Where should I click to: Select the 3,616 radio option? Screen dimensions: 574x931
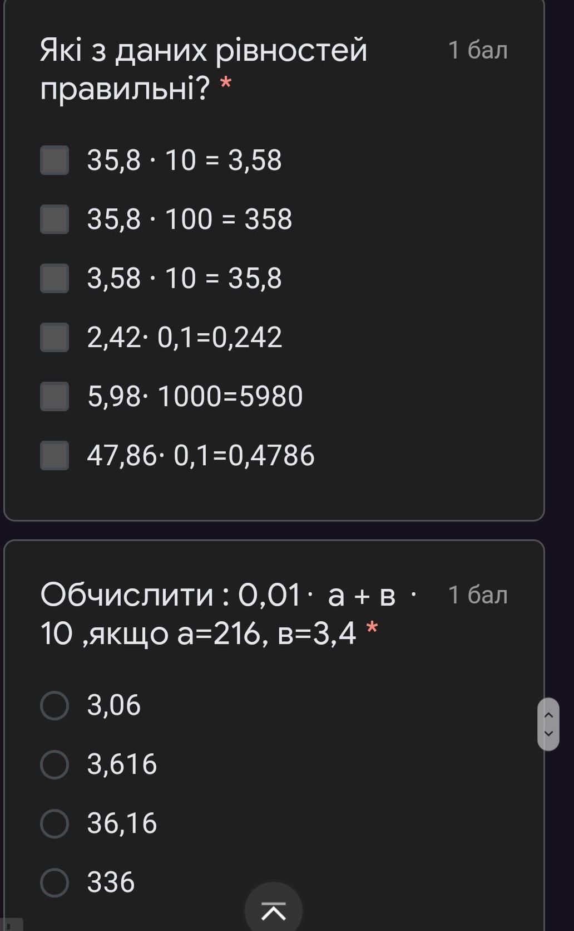coord(55,764)
